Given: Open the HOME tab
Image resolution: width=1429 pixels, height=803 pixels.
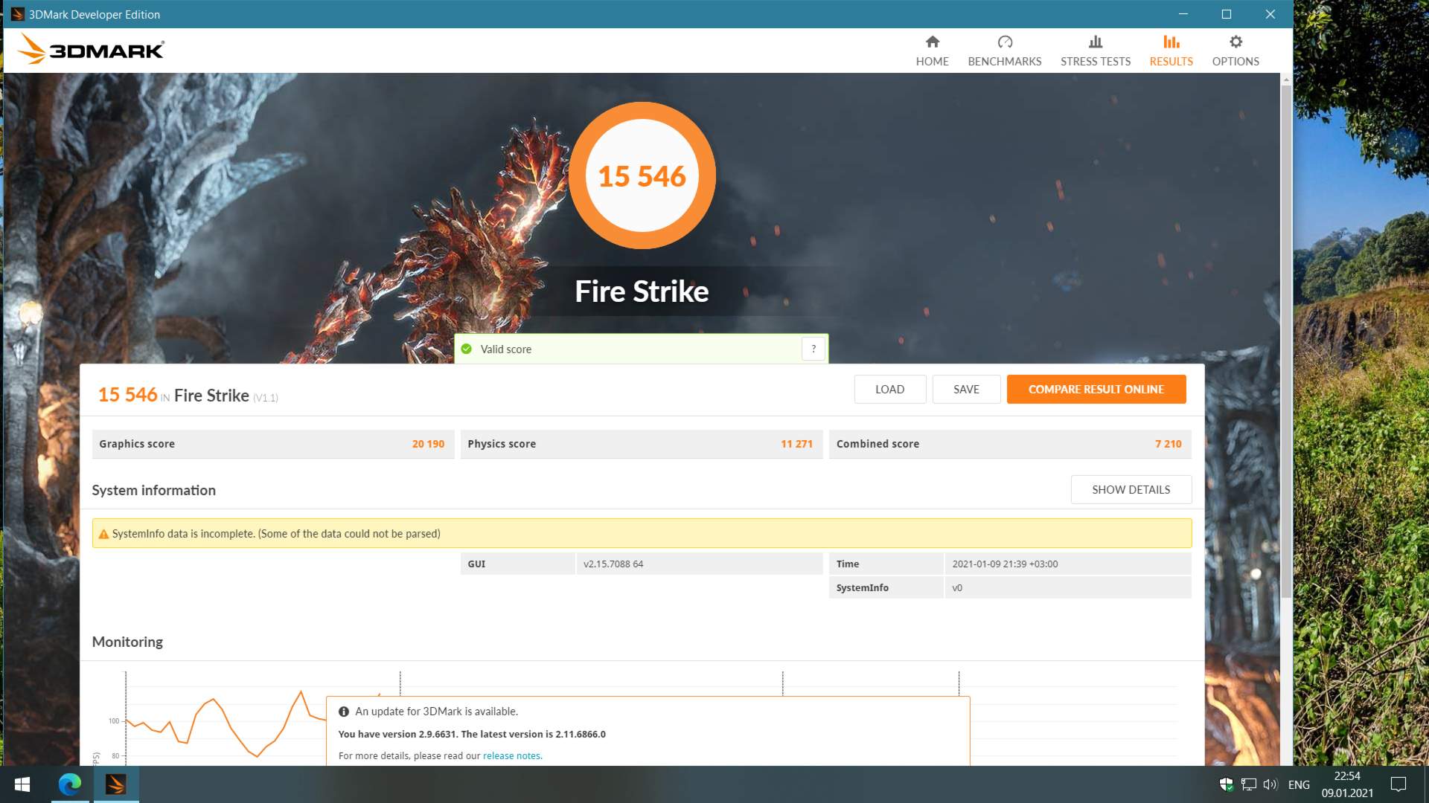Looking at the screenshot, I should [932, 51].
